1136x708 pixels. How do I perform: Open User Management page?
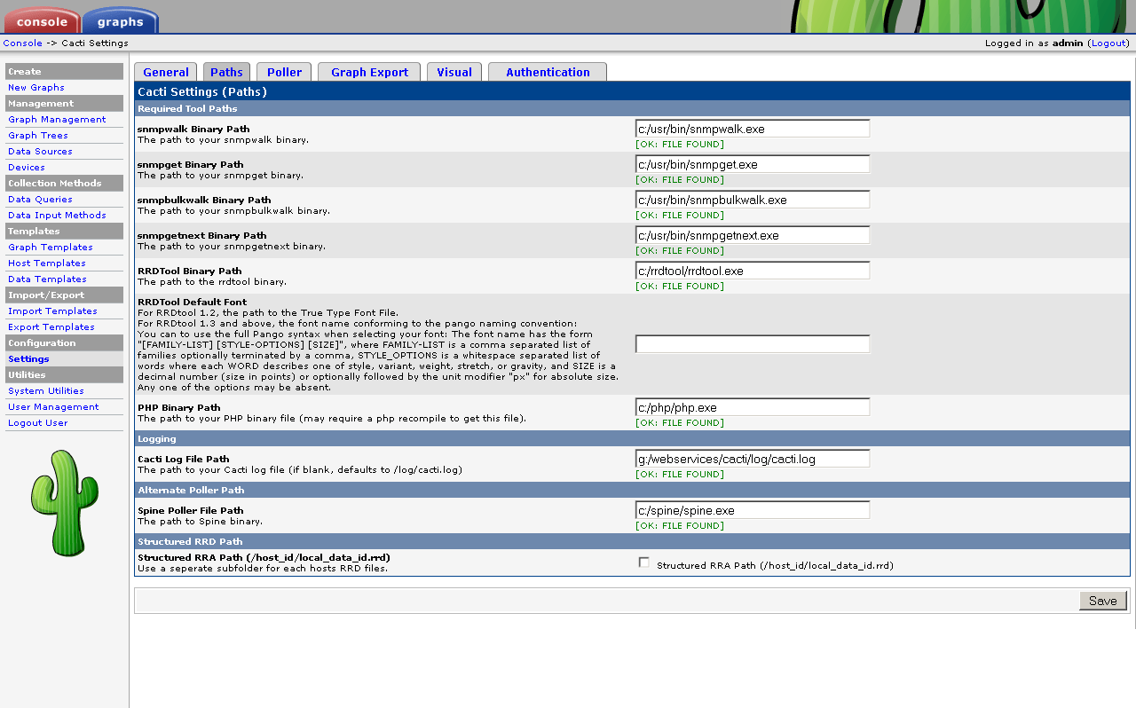pyautogui.click(x=53, y=407)
